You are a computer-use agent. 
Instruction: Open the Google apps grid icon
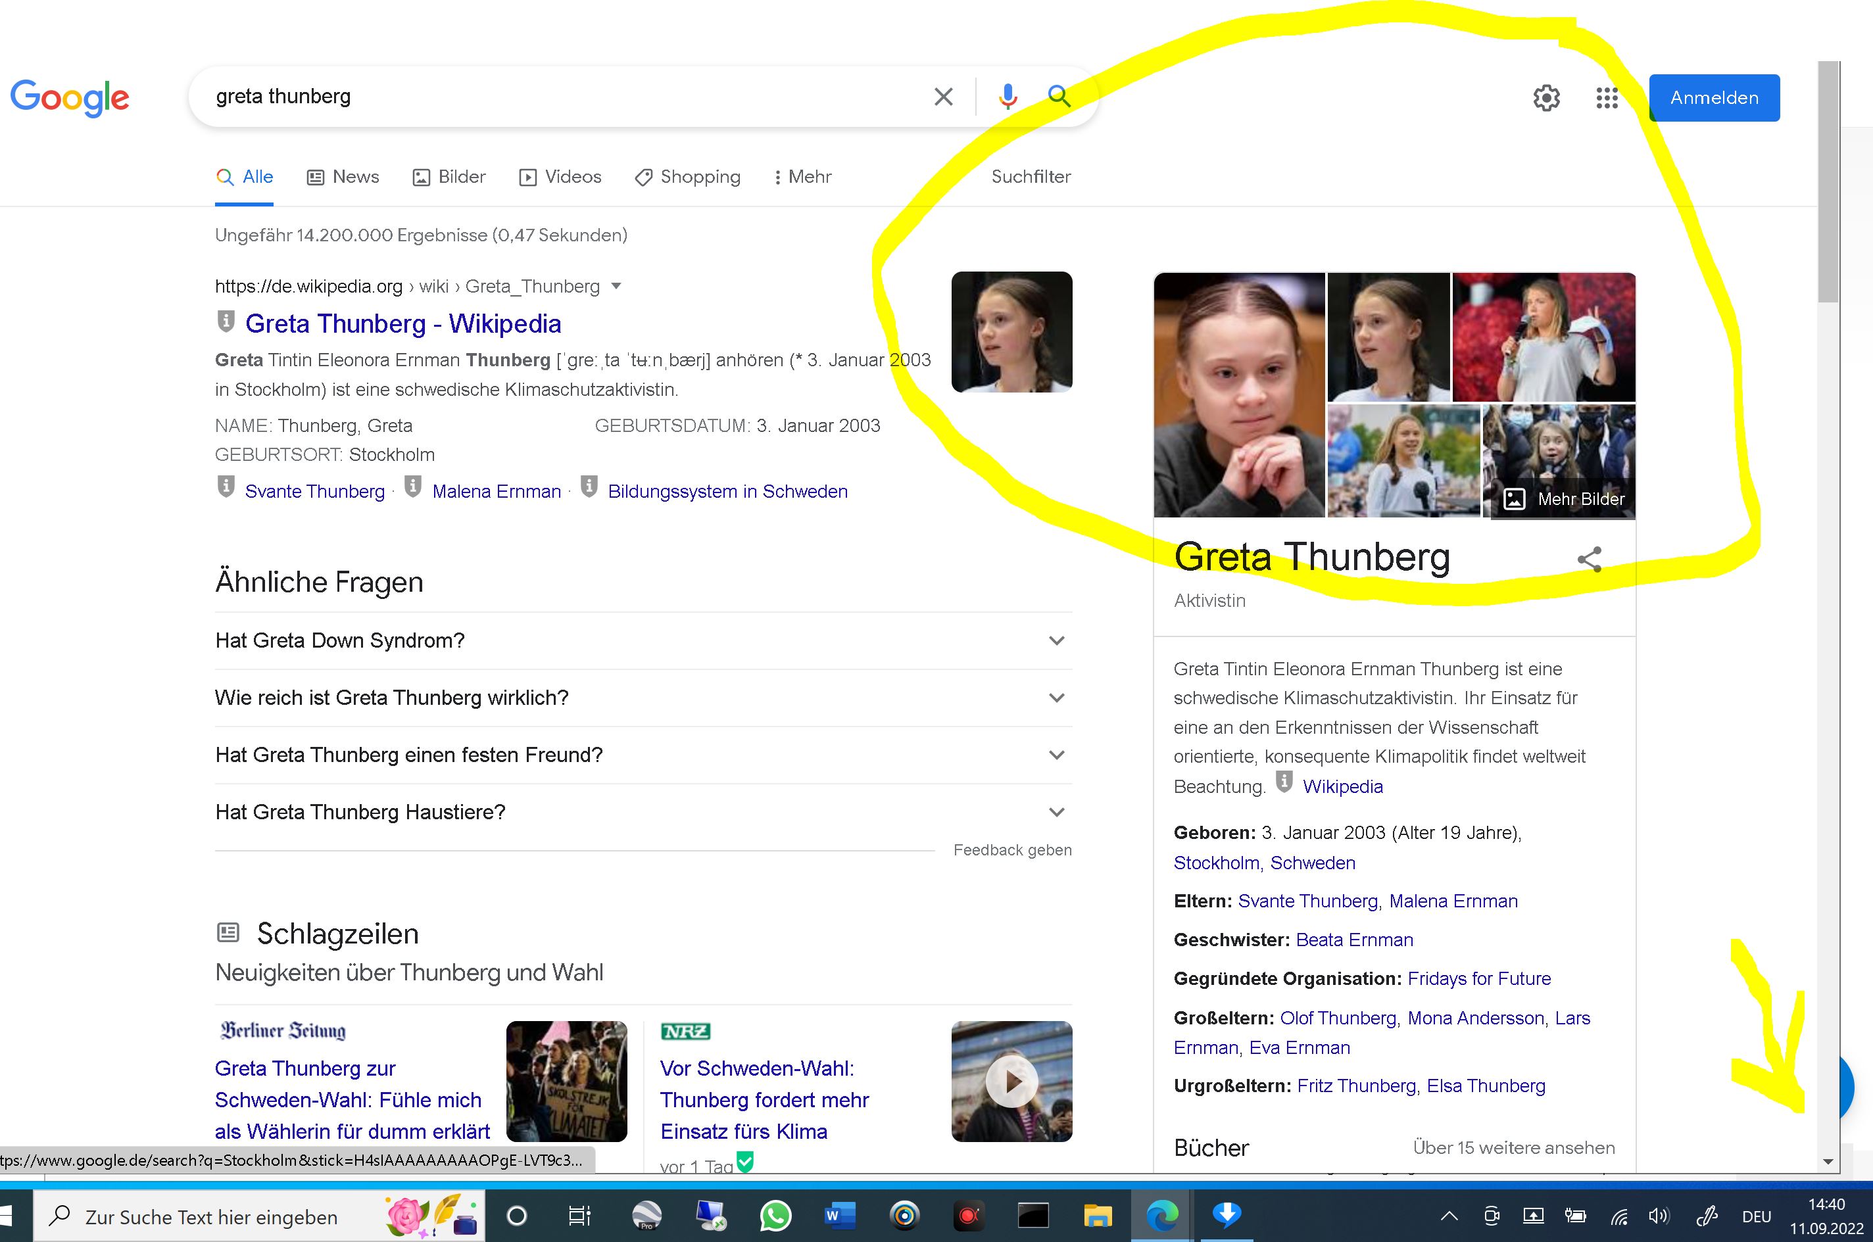coord(1606,98)
